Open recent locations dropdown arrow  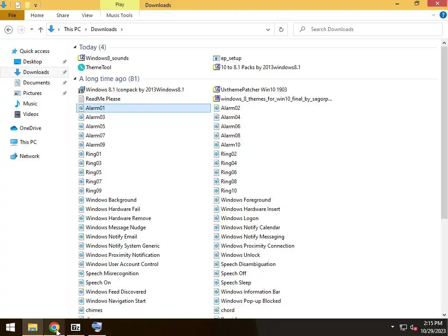(31, 29)
